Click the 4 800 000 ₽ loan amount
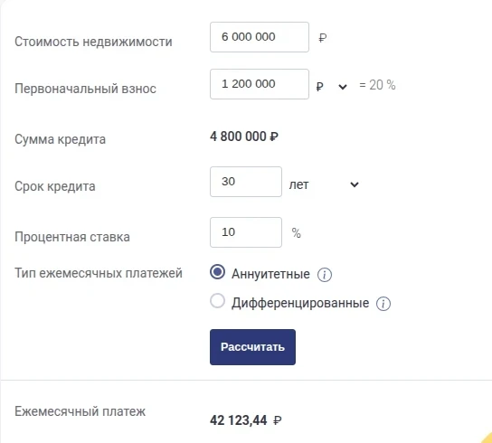Viewport: 492px width, 443px height. [244, 137]
